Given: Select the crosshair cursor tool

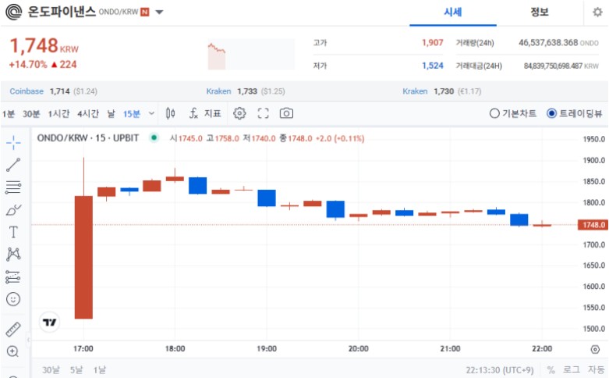Looking at the screenshot, I should (13, 143).
